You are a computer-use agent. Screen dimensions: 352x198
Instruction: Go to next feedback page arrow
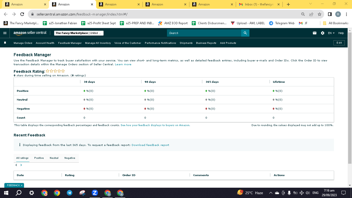(x=21, y=165)
